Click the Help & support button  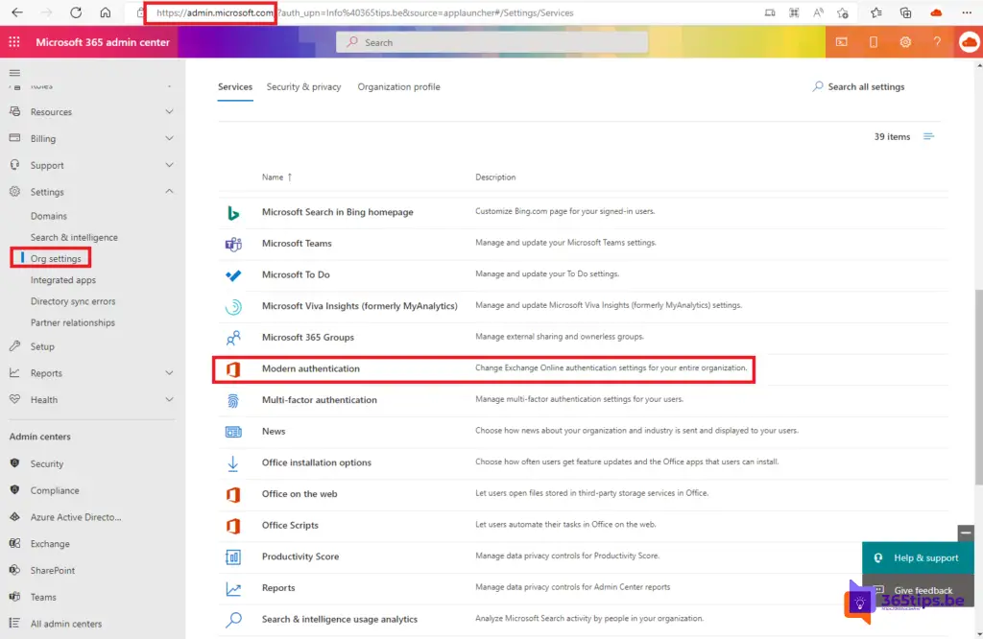point(917,557)
